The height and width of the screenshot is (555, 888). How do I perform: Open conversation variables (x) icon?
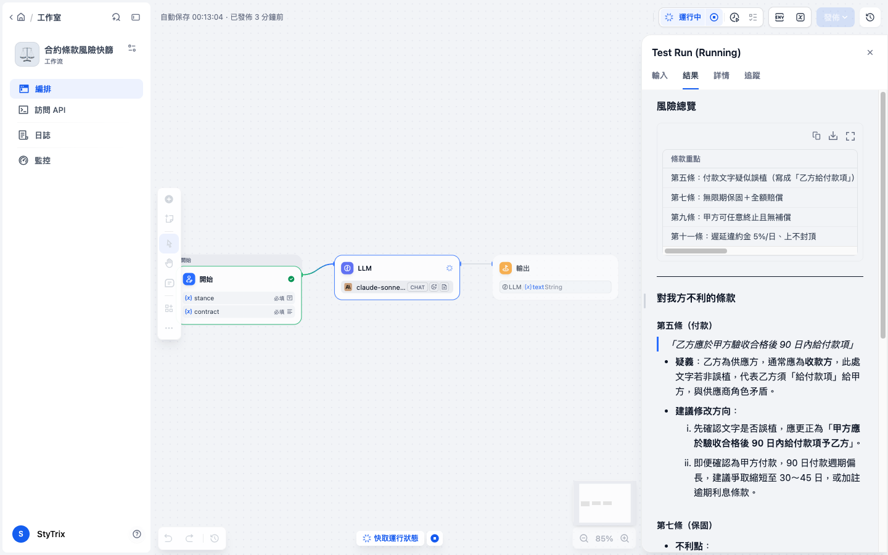[800, 17]
